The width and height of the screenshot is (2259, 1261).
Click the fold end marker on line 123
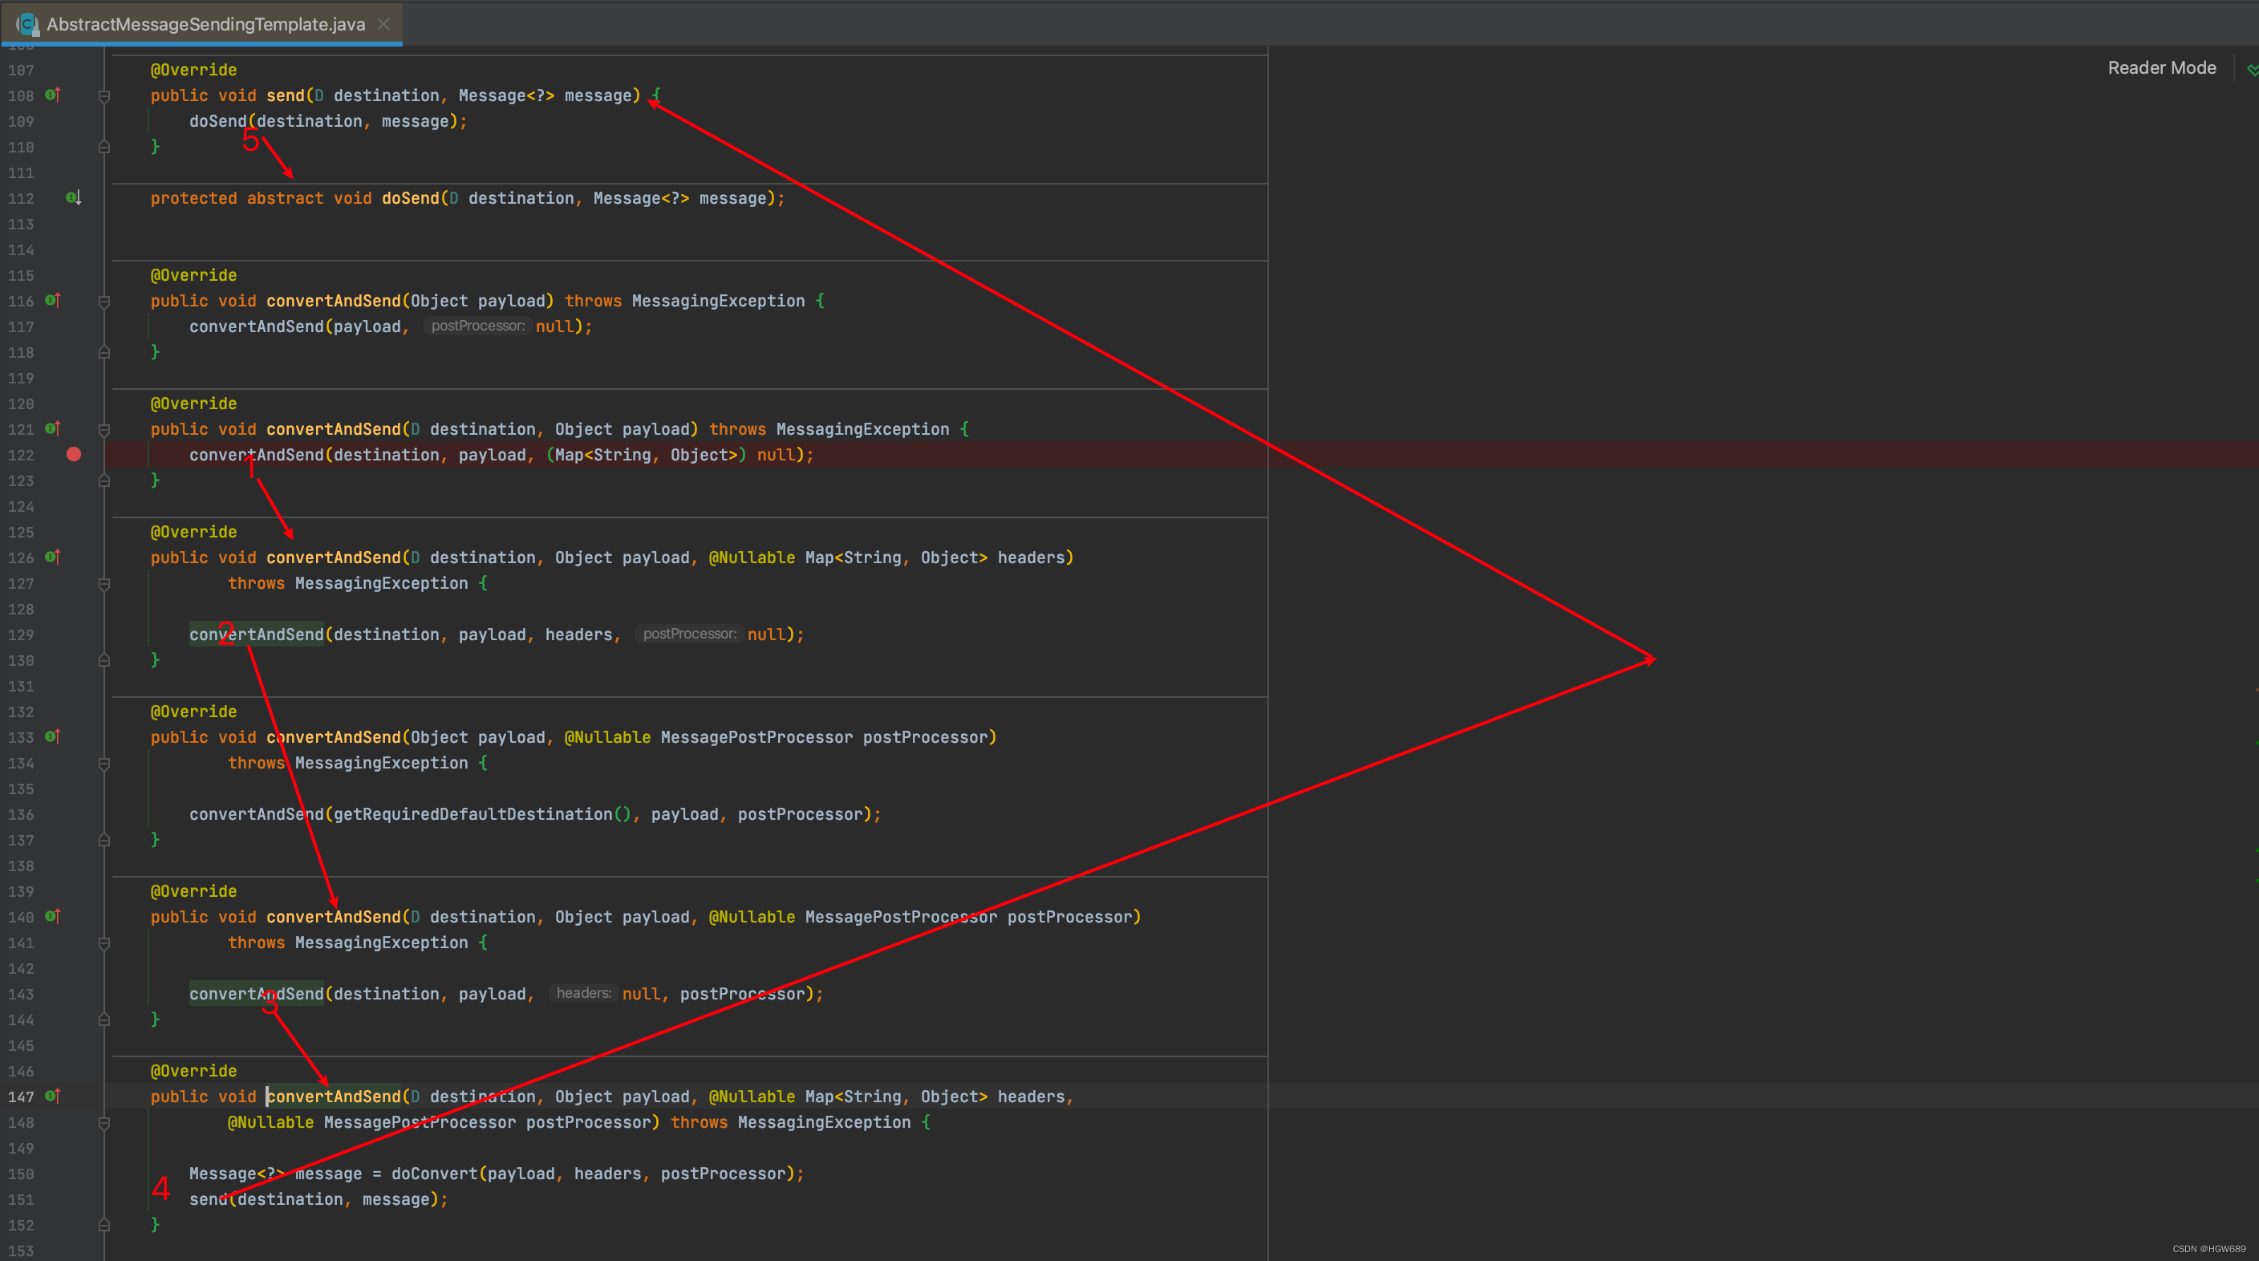[x=104, y=480]
